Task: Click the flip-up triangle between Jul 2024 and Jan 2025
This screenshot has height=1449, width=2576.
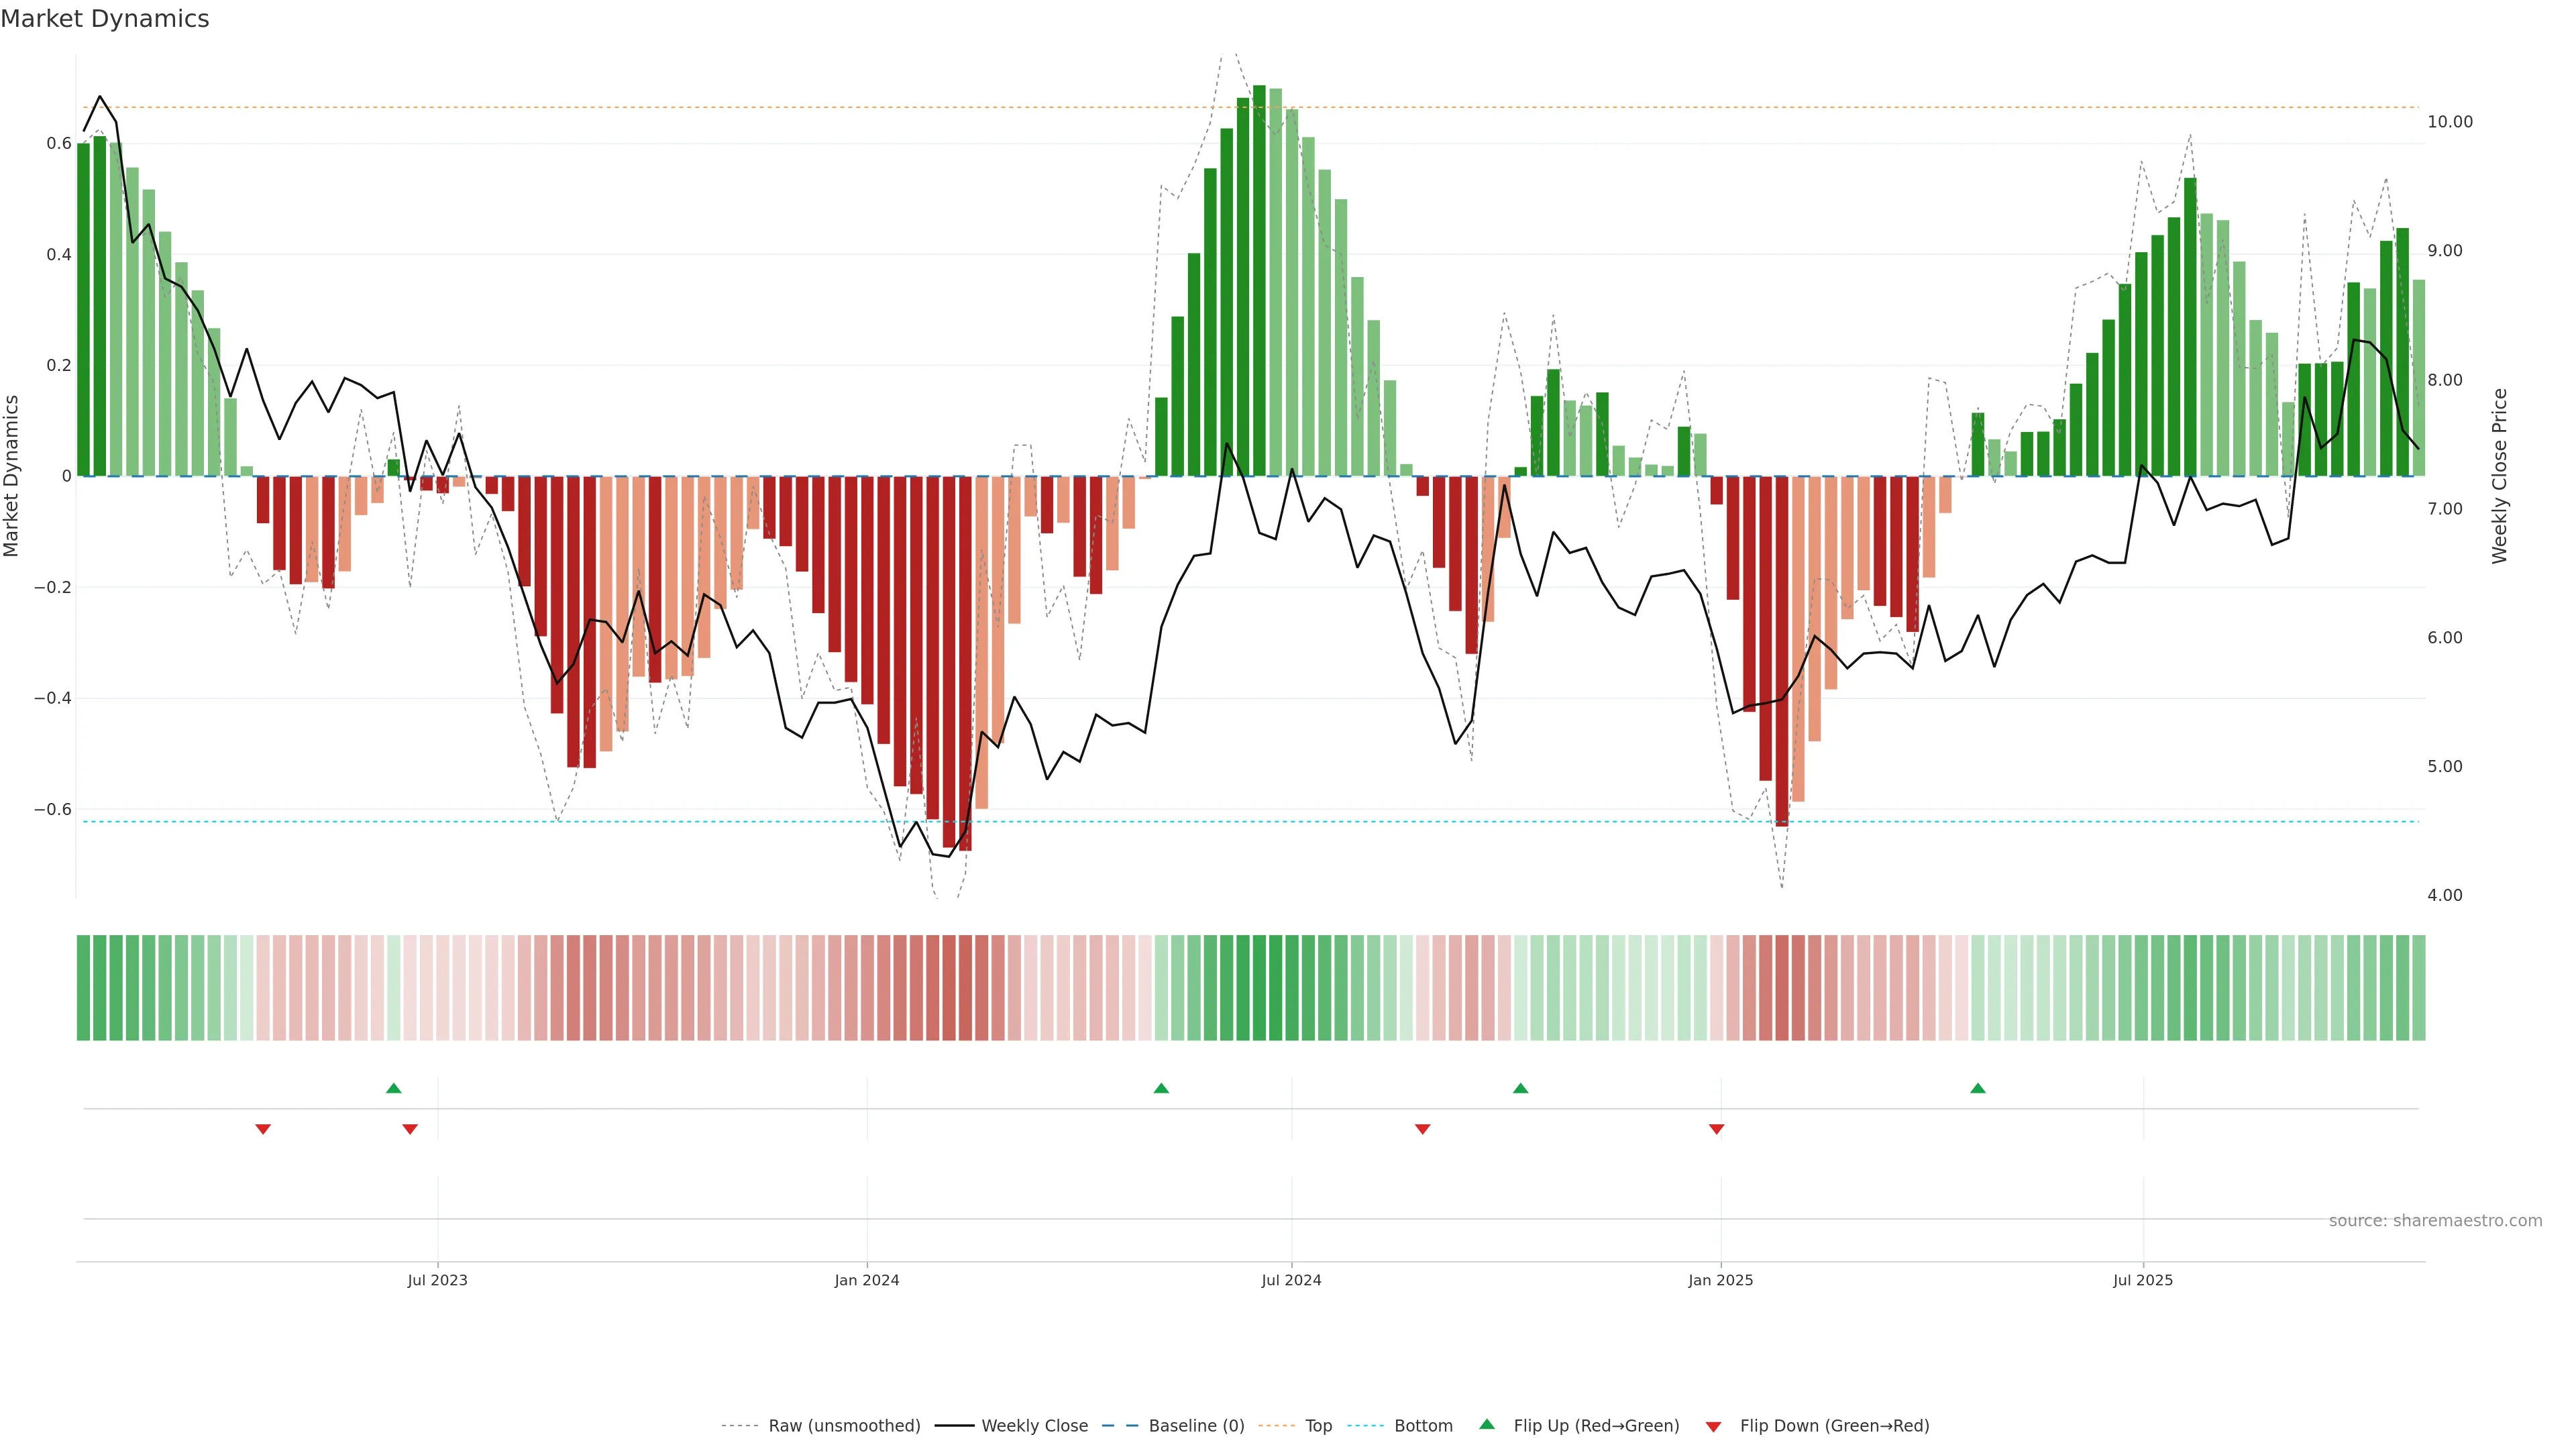Action: click(x=1520, y=1088)
